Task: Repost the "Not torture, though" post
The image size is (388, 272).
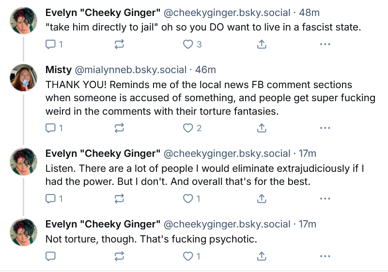Action: pyautogui.click(x=119, y=256)
